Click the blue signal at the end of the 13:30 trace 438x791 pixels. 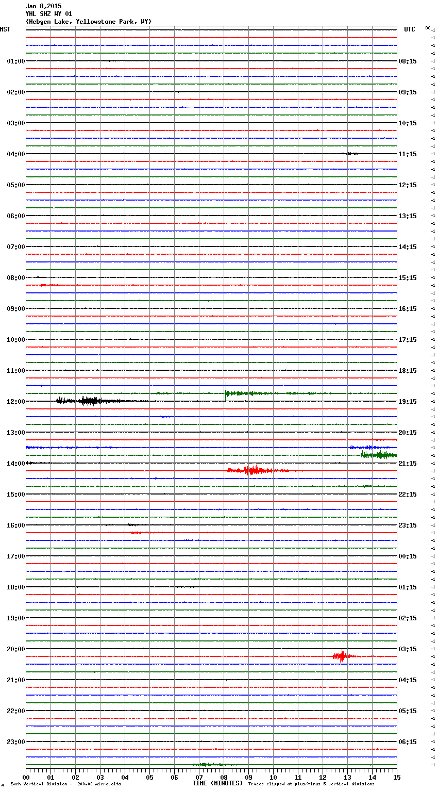[372, 447]
